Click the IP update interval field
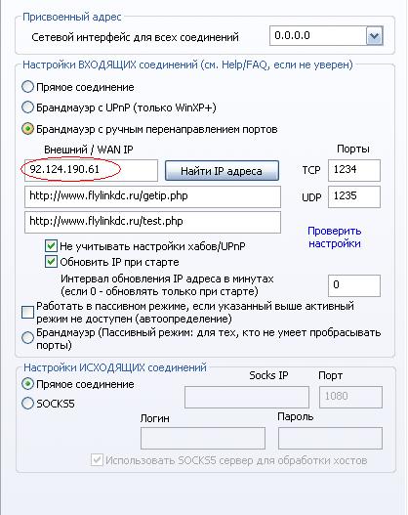Image resolution: width=408 pixels, height=515 pixels. coord(354,285)
